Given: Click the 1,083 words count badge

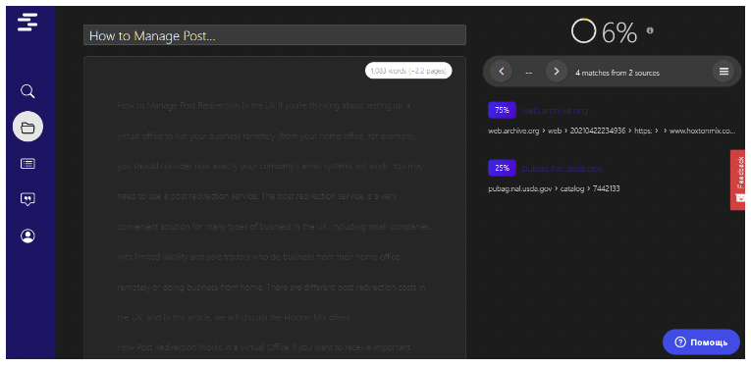Looking at the screenshot, I should point(408,71).
